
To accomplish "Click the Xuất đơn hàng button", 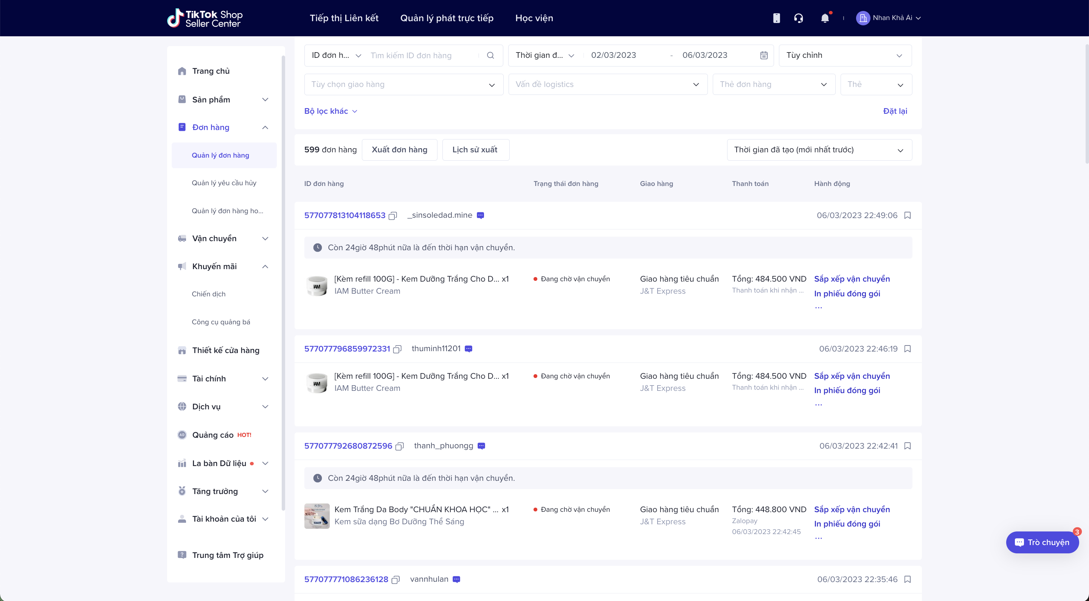I will (x=399, y=150).
